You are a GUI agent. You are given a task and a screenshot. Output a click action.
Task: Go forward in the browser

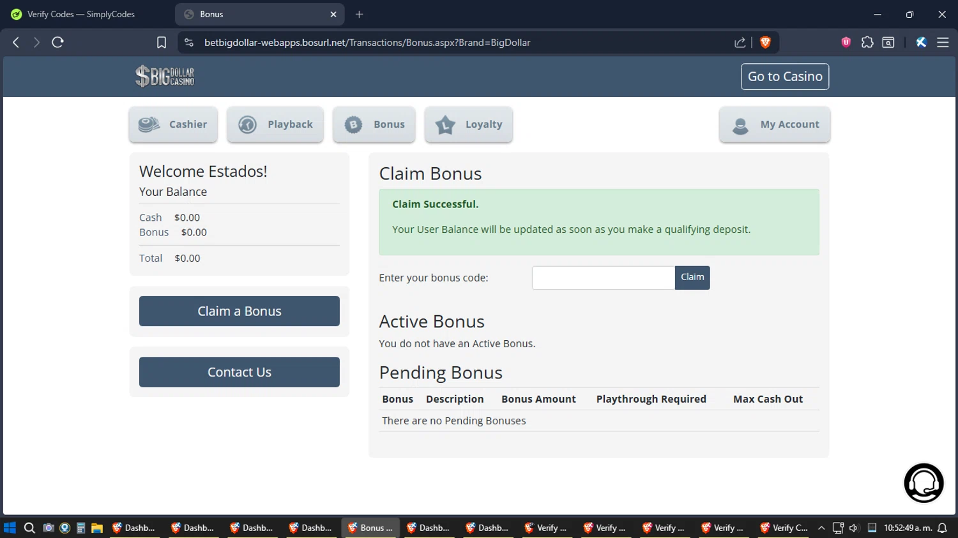[x=36, y=42]
